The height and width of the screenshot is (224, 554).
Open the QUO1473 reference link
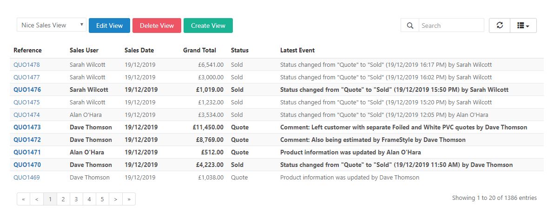(x=27, y=127)
